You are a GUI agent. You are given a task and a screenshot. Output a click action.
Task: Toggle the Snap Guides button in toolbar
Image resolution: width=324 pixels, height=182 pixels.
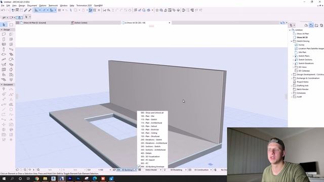click(44, 10)
